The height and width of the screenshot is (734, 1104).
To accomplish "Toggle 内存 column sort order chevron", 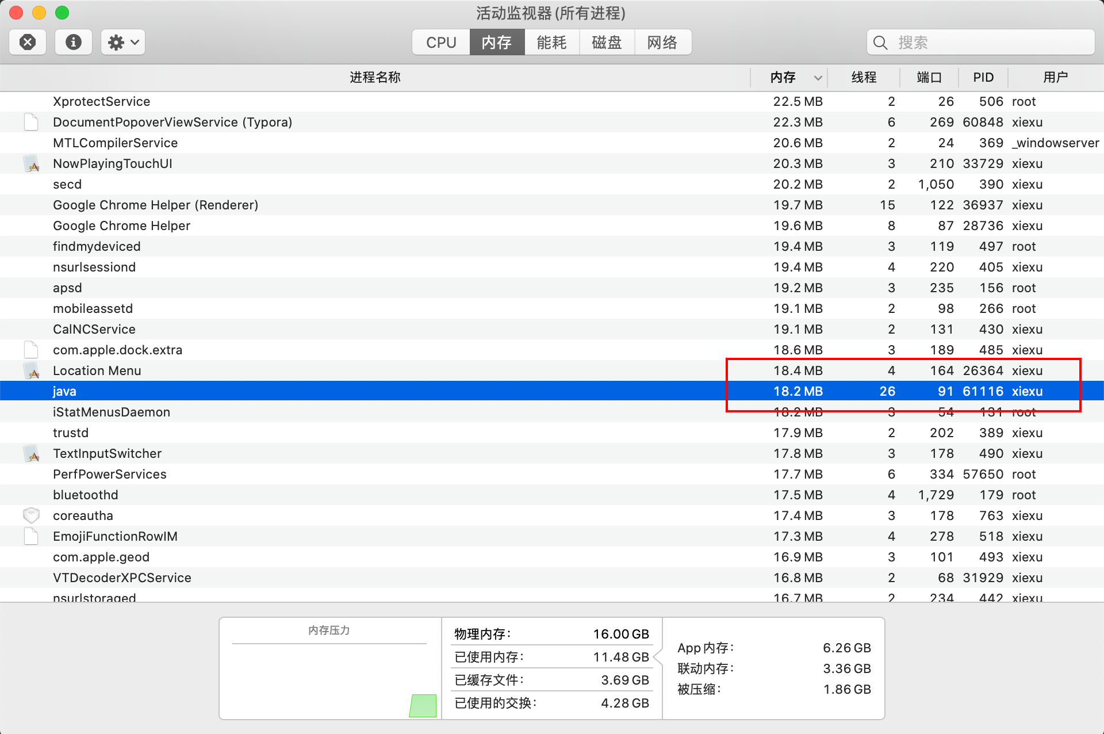I will pyautogui.click(x=818, y=78).
